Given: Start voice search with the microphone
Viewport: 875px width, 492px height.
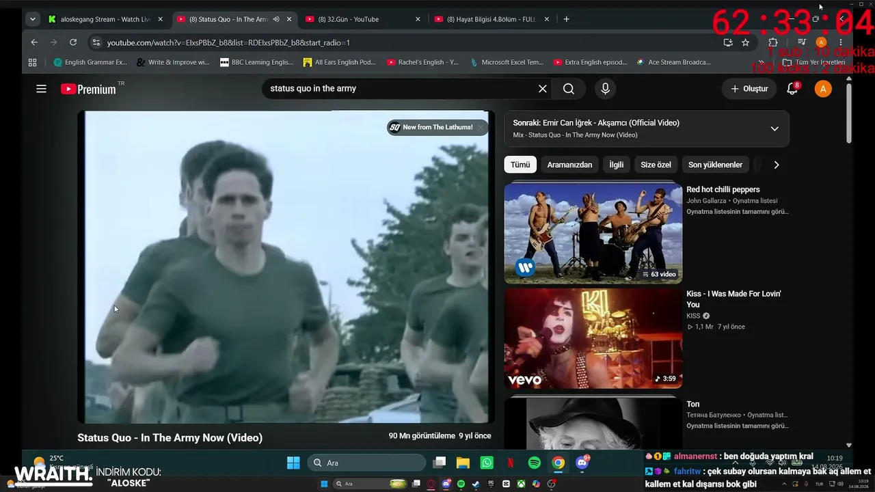Looking at the screenshot, I should tap(605, 89).
